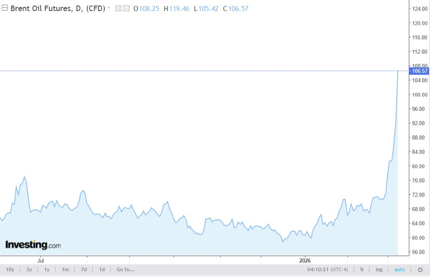
Task: Switch chart range to 1y
Action: coord(47,269)
